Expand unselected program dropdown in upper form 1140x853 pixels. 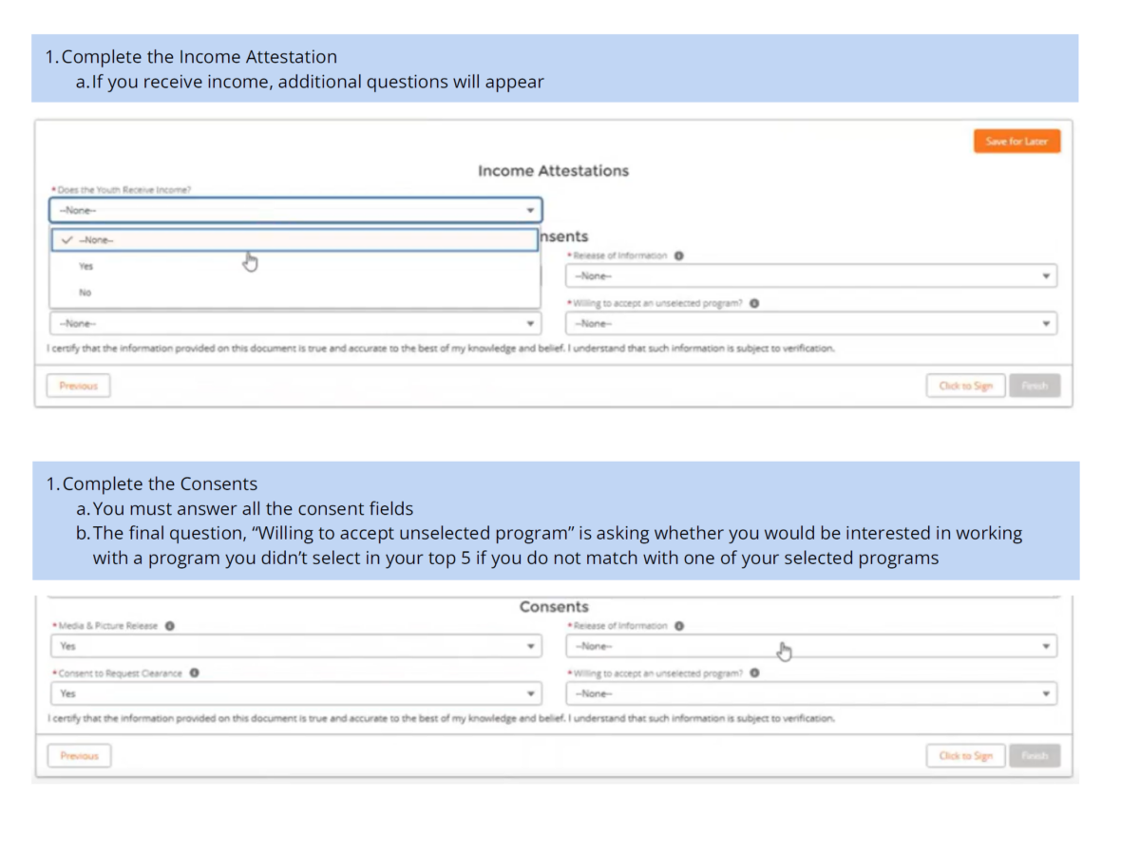[x=810, y=324]
